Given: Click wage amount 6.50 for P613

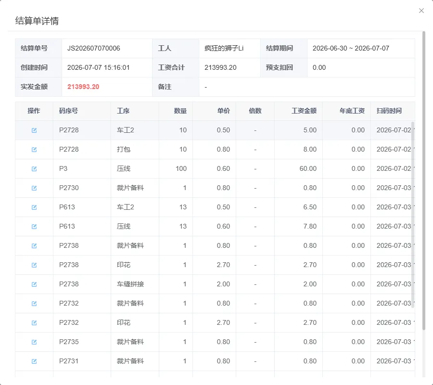Looking at the screenshot, I should (x=310, y=207).
